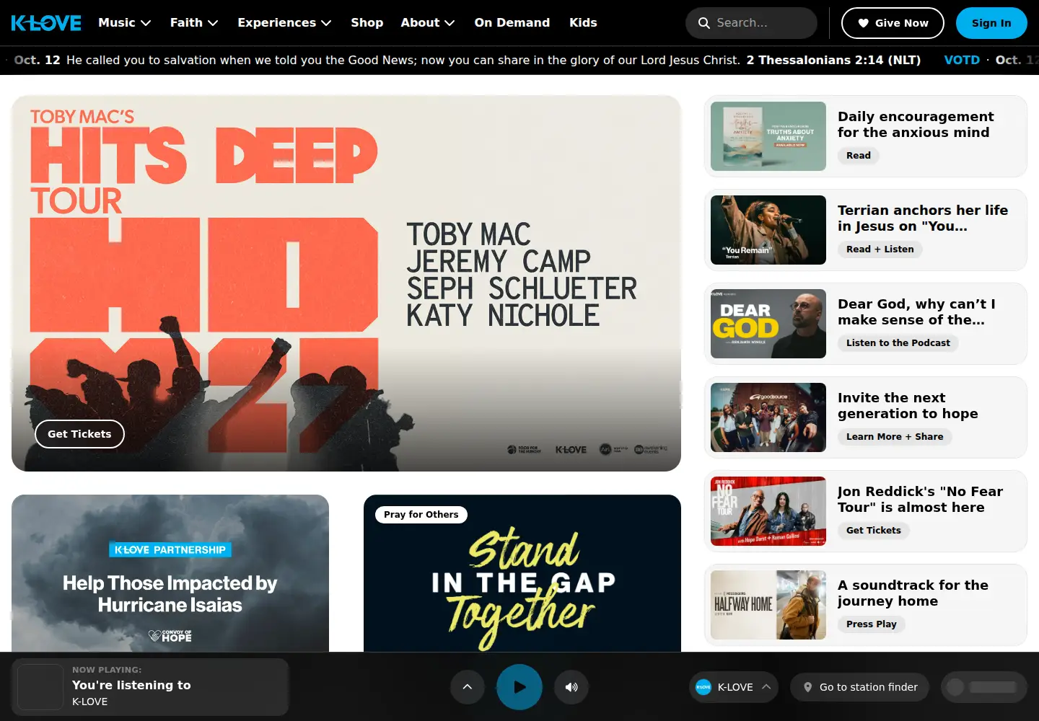Screen dimensions: 1039x721
Task: Open the Experiences menu dropdown
Action: [284, 23]
